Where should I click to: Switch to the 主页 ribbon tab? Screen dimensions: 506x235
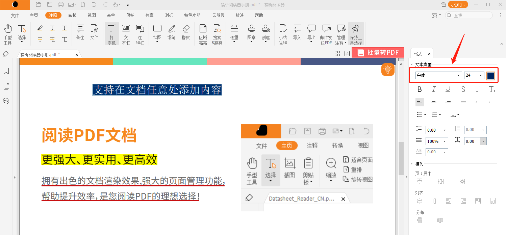pyautogui.click(x=34, y=15)
